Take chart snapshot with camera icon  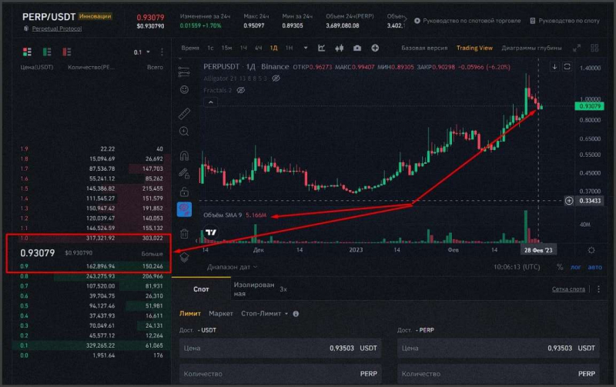[357, 48]
